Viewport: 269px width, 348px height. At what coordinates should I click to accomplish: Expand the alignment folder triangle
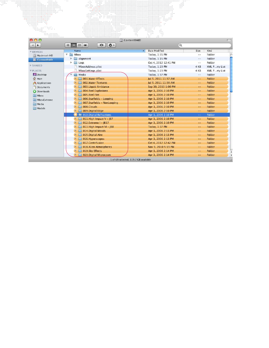(x=71, y=59)
